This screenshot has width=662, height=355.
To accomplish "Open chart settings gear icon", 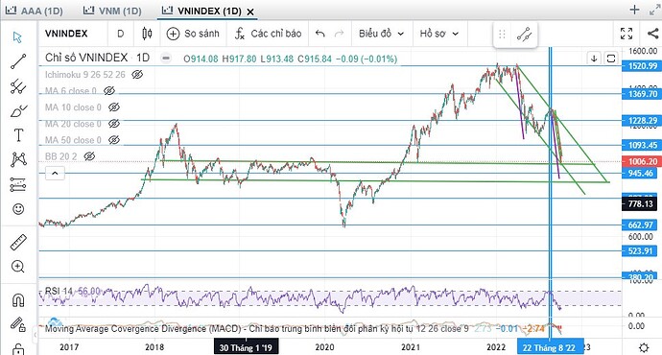I will [644, 348].
